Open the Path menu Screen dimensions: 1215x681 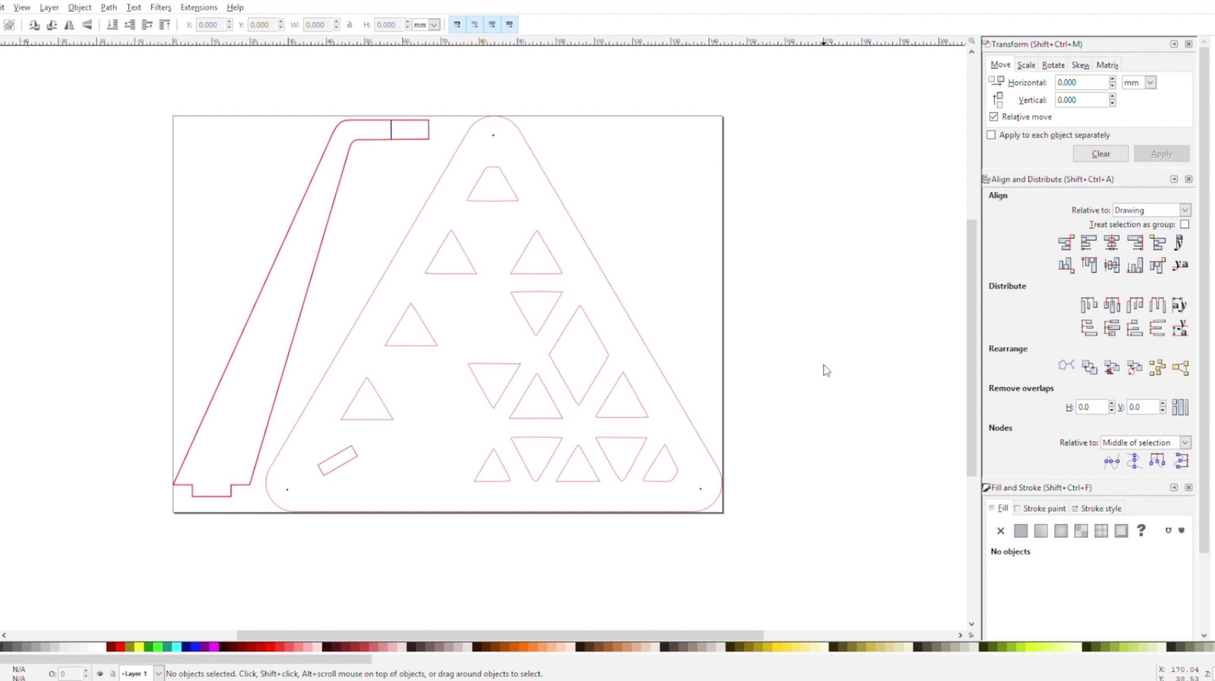[109, 7]
